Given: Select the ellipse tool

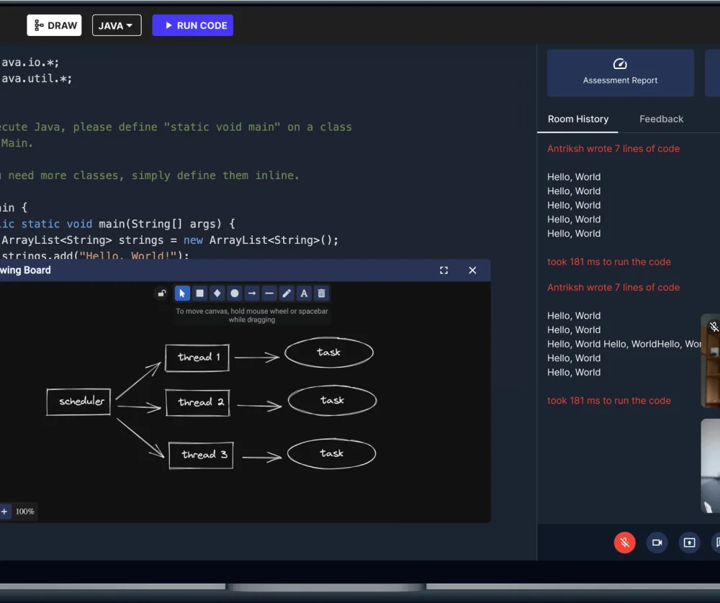Looking at the screenshot, I should tap(234, 293).
